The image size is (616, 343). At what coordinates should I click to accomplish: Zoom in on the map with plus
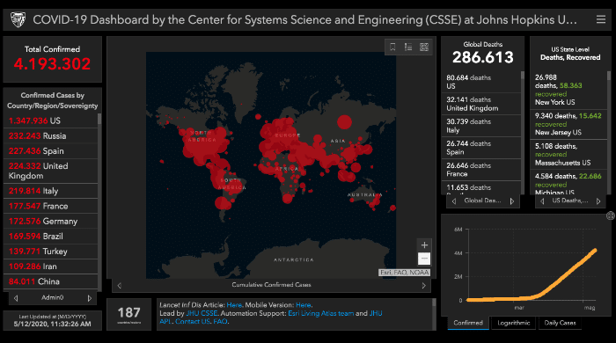424,245
